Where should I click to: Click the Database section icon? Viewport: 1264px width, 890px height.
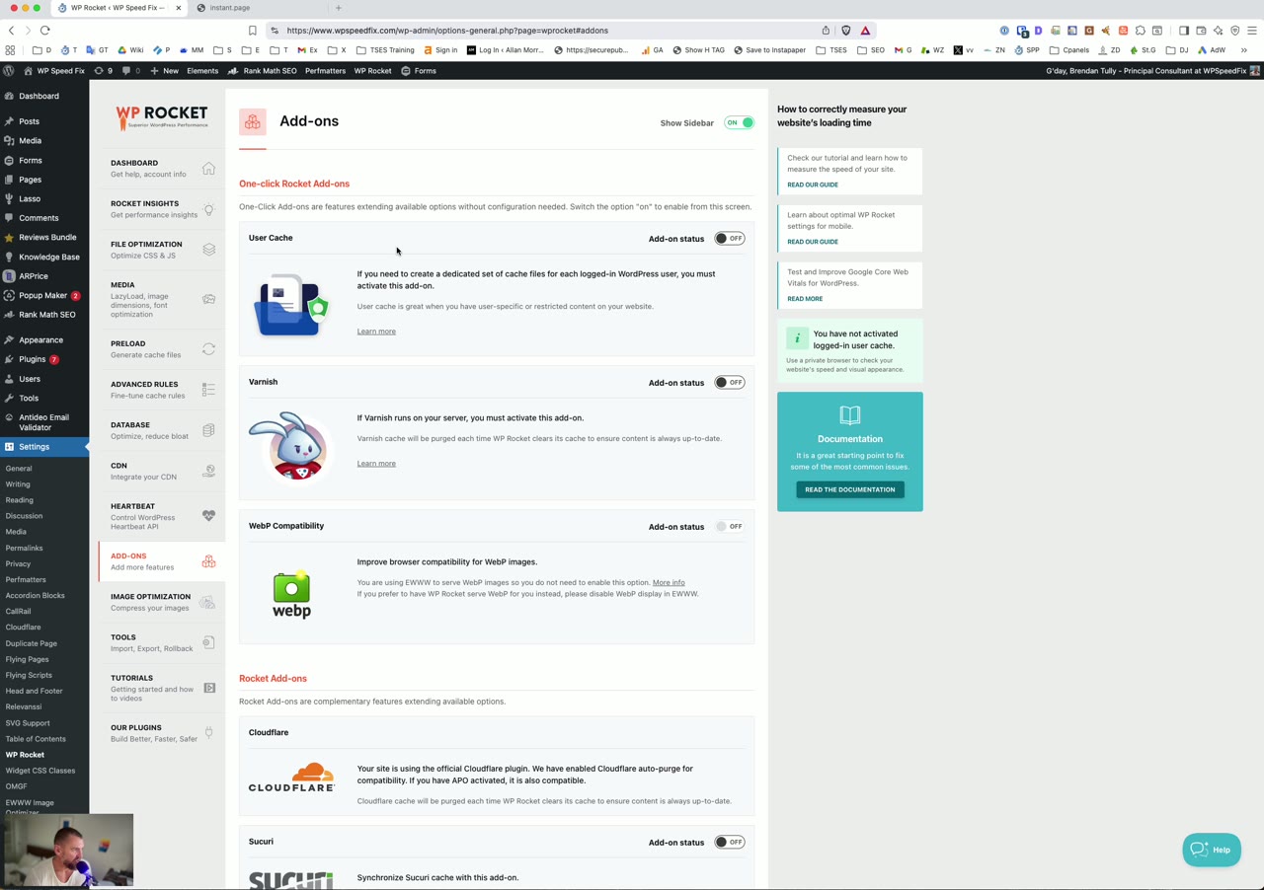208,429
